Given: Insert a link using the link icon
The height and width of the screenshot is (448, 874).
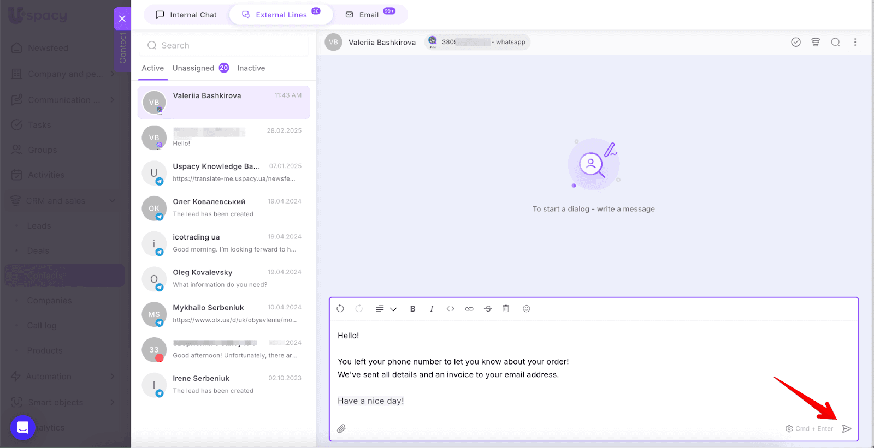Looking at the screenshot, I should point(469,309).
